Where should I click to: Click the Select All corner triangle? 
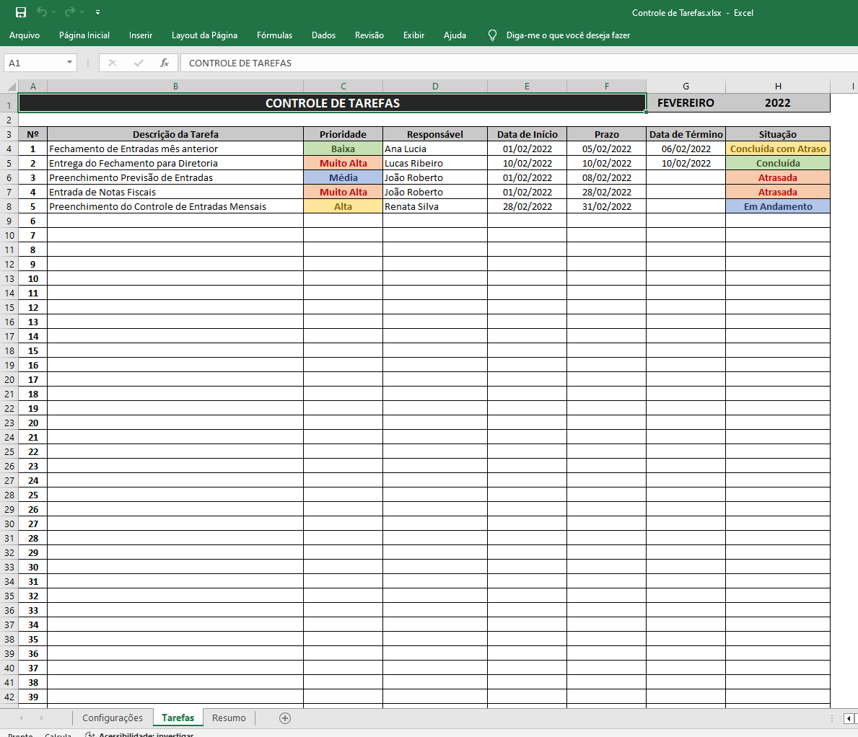tap(11, 87)
